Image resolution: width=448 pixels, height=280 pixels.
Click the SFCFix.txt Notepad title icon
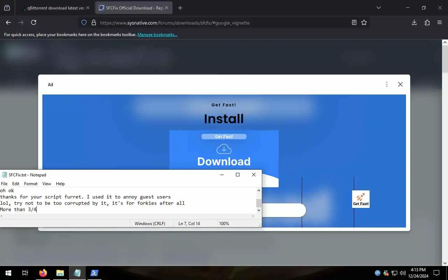(x=4, y=175)
